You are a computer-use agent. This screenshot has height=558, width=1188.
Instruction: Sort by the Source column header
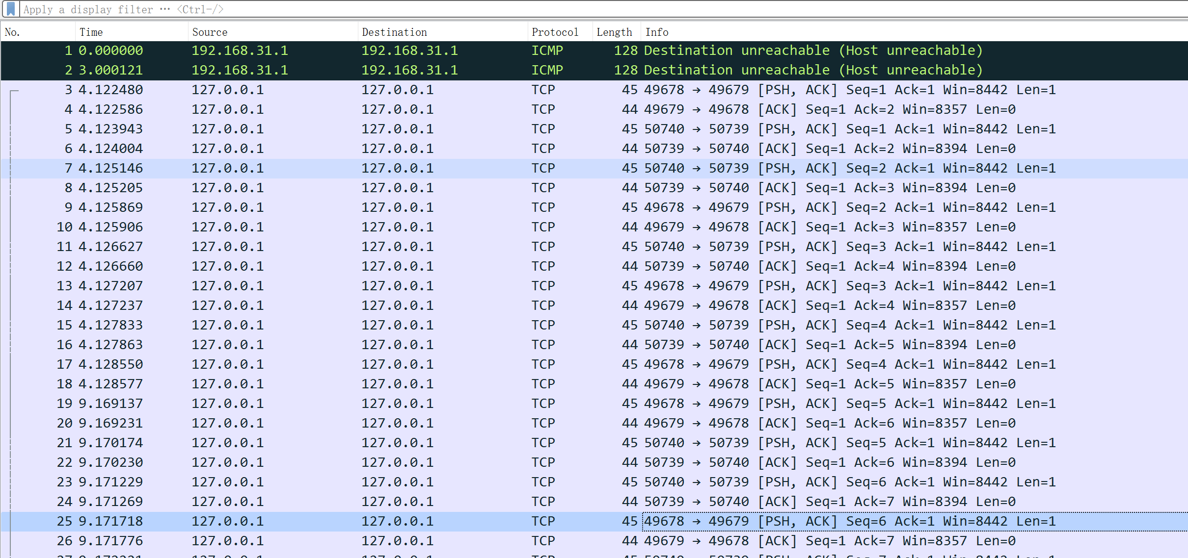[x=273, y=32]
